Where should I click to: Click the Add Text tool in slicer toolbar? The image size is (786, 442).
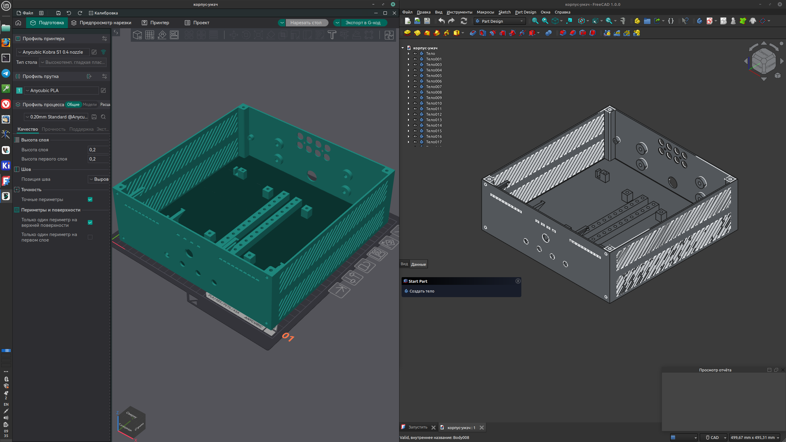(x=332, y=35)
